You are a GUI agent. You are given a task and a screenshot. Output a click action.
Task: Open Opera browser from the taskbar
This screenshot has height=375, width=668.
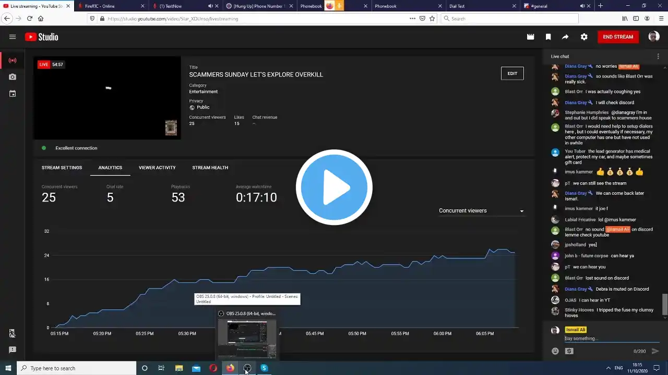click(213, 368)
